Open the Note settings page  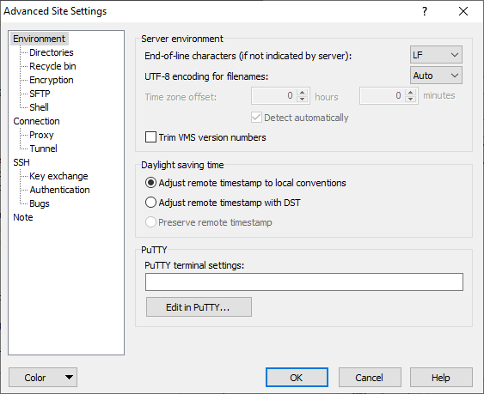tap(23, 217)
